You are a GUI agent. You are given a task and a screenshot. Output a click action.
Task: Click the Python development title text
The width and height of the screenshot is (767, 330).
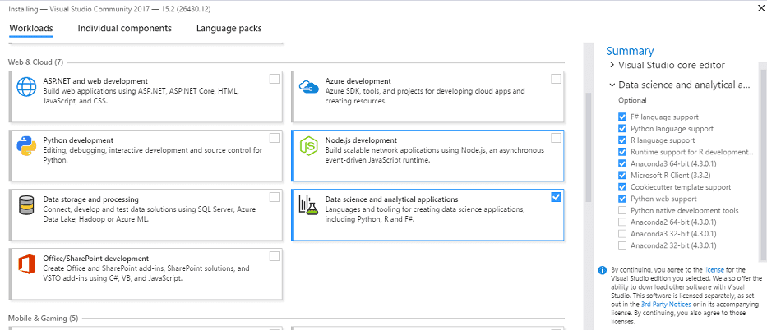click(78, 140)
